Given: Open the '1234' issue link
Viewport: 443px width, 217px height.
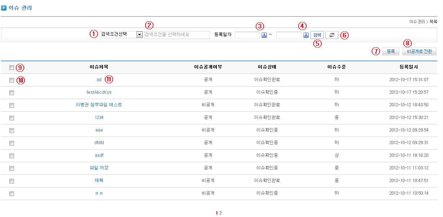Looking at the screenshot, I should (x=99, y=118).
